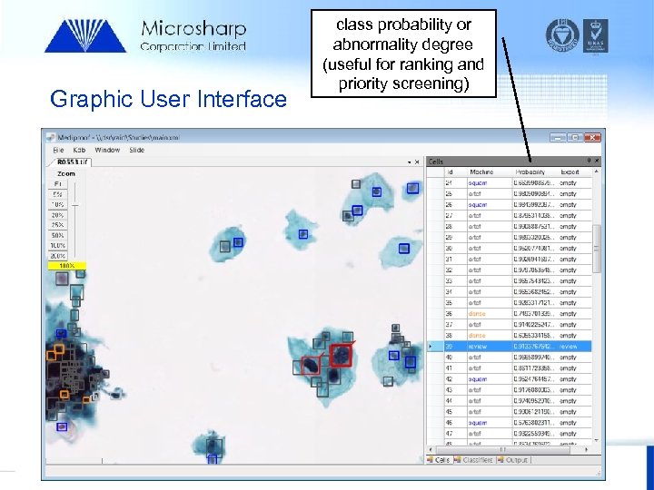The width and height of the screenshot is (654, 490).
Task: Click the empty export cell in row 33
Action: point(568,281)
